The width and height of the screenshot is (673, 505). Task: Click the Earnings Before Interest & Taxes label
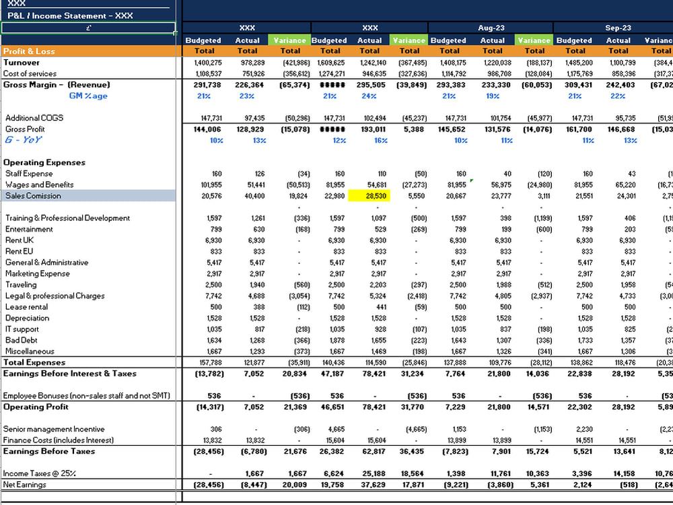[70, 374]
